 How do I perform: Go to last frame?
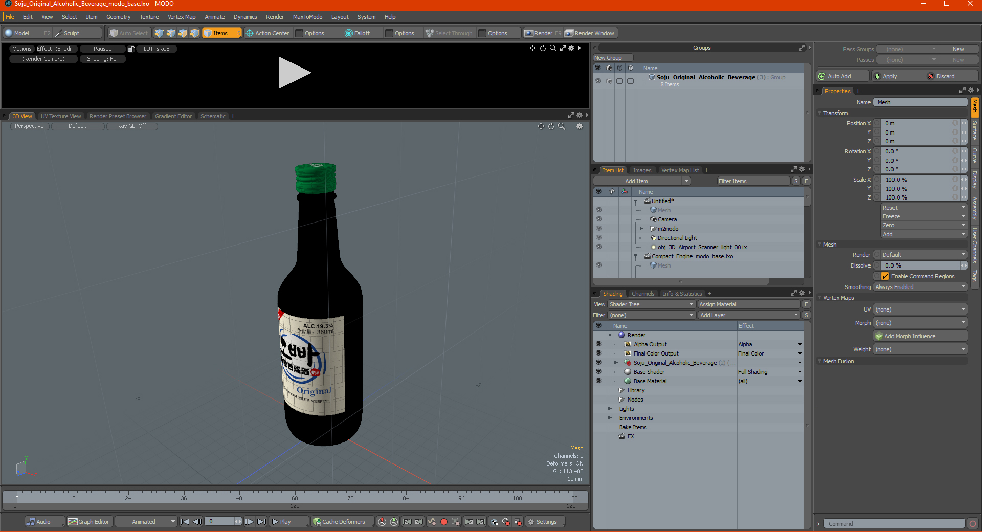pyautogui.click(x=261, y=522)
